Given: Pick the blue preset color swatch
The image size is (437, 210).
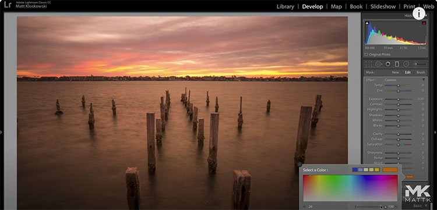Looking at the screenshot, I should pyautogui.click(x=355, y=170).
